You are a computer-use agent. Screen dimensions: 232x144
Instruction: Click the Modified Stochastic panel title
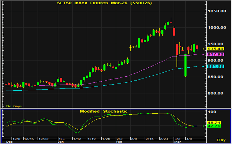tap(104, 112)
